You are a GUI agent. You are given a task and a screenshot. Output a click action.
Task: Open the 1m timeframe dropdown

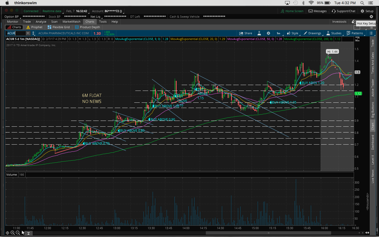pos(278,33)
